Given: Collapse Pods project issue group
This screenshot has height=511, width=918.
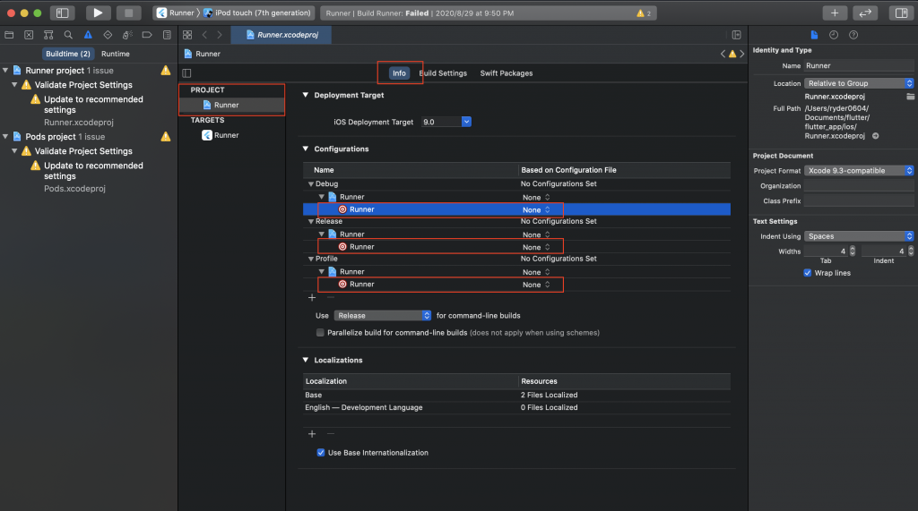Looking at the screenshot, I should click(x=5, y=136).
